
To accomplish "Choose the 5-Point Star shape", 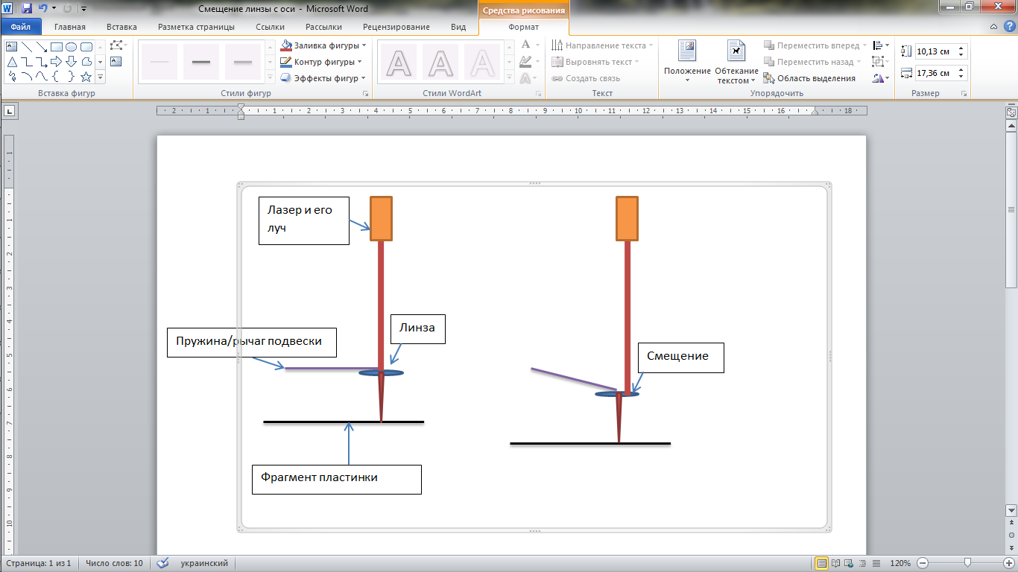I will coord(86,76).
